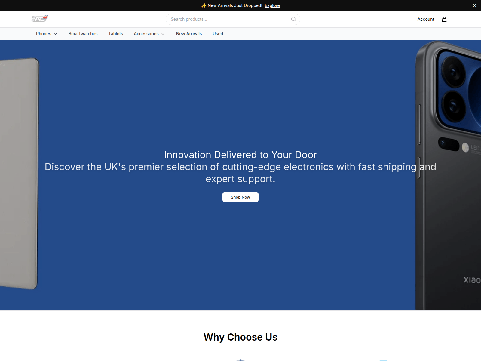Click the search magnifier icon
The width and height of the screenshot is (481, 361).
294,19
